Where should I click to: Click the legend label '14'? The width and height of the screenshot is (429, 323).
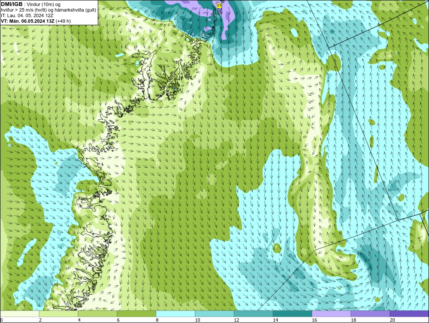point(275,320)
